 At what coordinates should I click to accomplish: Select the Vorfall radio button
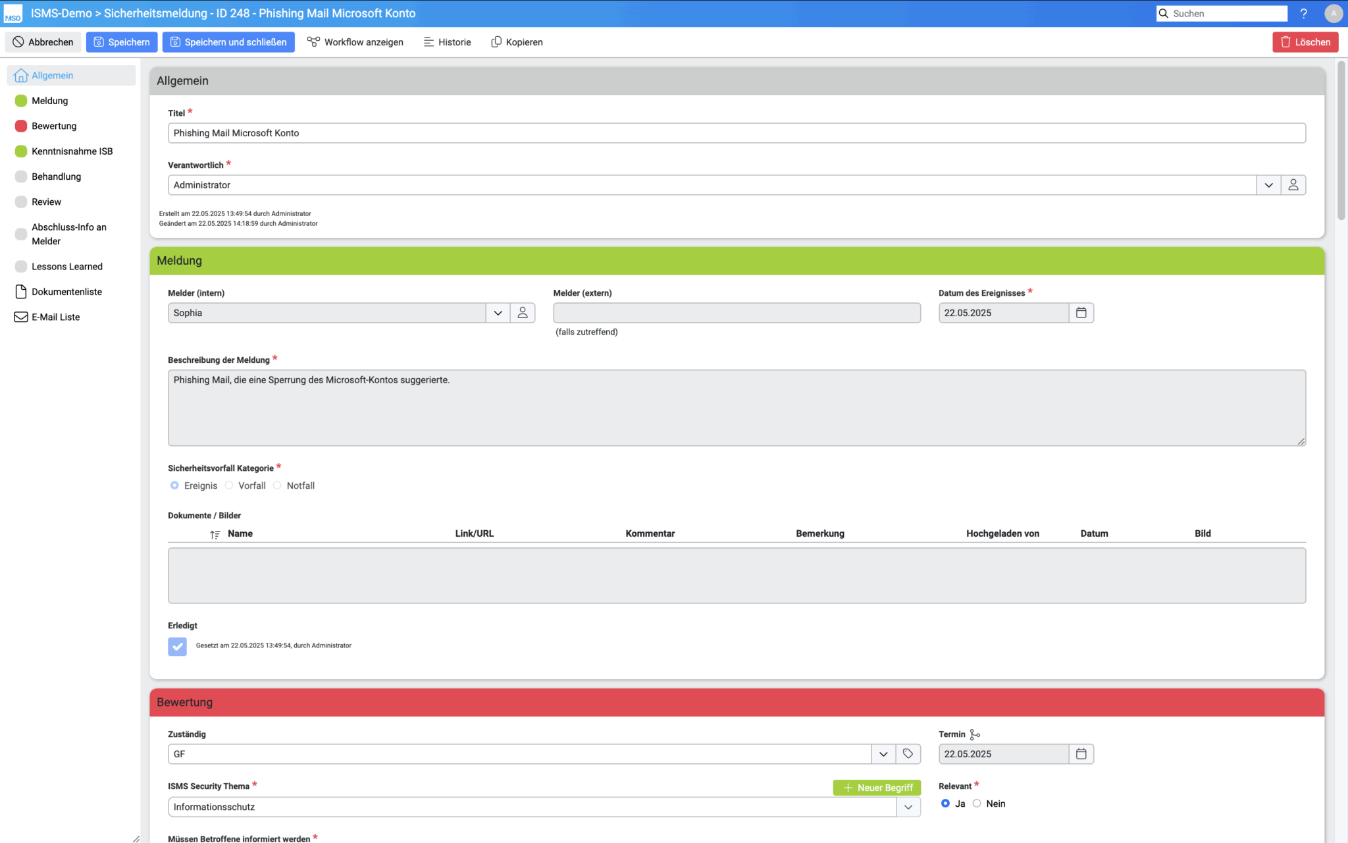click(x=229, y=485)
